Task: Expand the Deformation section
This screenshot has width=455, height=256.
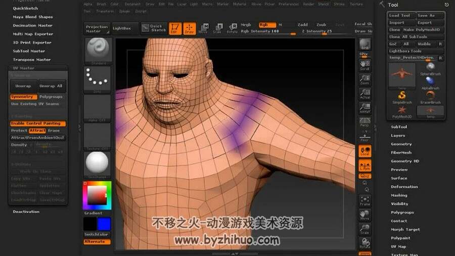Action: coord(404,187)
